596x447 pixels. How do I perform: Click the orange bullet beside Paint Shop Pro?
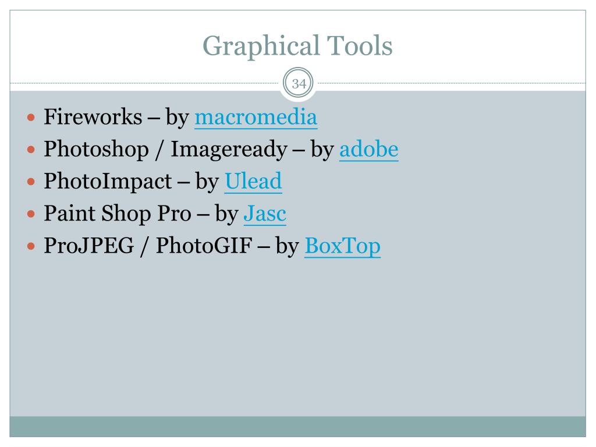tap(31, 214)
